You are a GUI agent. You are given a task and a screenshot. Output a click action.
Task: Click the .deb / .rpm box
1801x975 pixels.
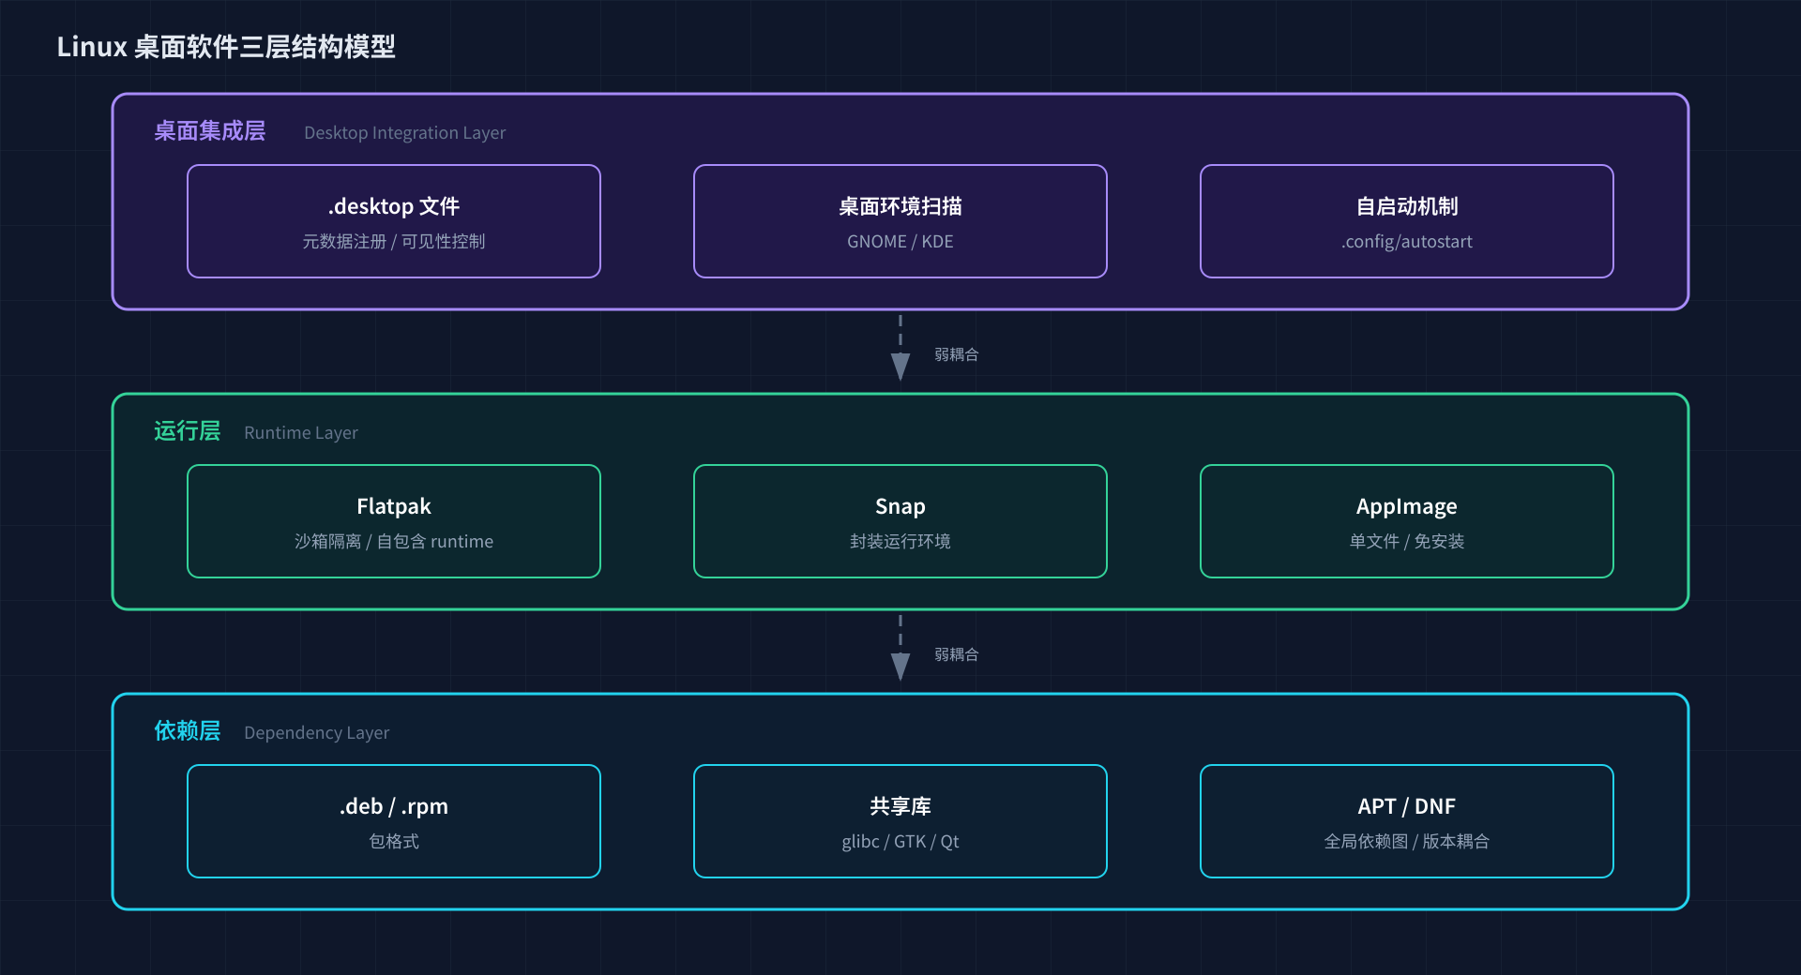pos(394,821)
